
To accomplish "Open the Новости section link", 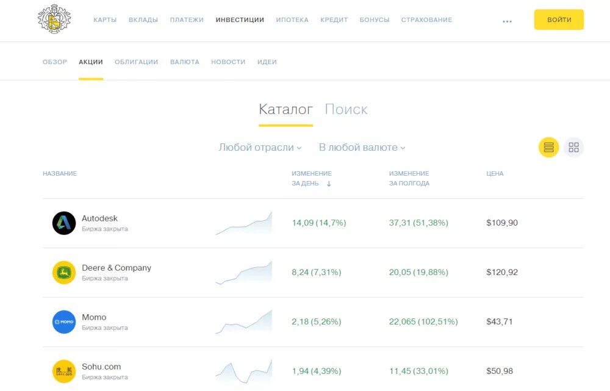I will (x=228, y=62).
